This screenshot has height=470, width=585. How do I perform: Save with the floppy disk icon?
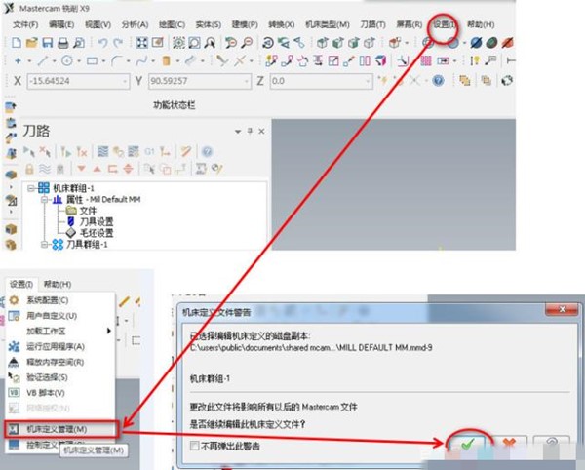coord(48,43)
